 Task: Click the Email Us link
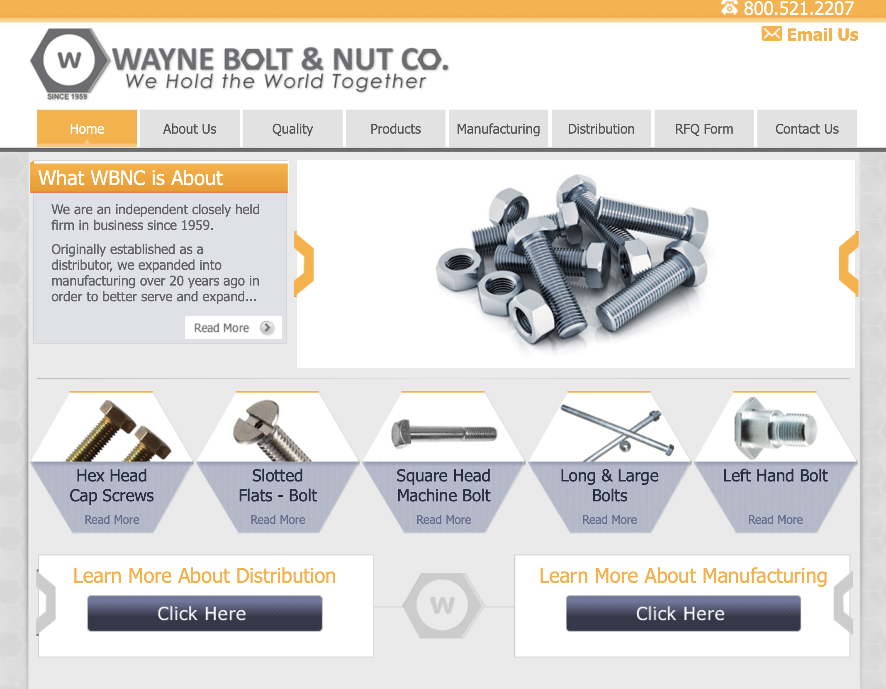tap(823, 35)
